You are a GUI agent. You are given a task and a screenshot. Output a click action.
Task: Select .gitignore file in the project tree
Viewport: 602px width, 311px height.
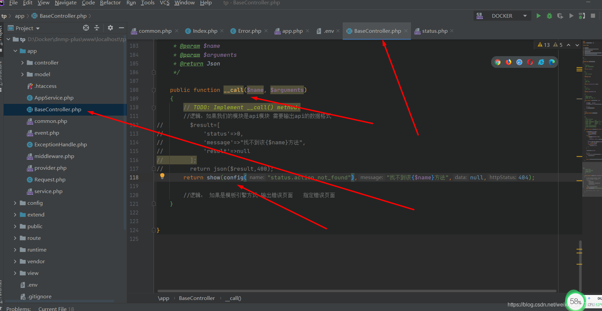pos(39,296)
